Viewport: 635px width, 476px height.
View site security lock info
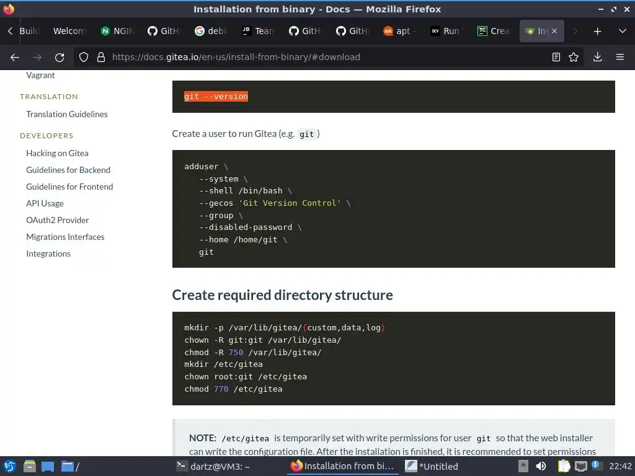(x=101, y=58)
